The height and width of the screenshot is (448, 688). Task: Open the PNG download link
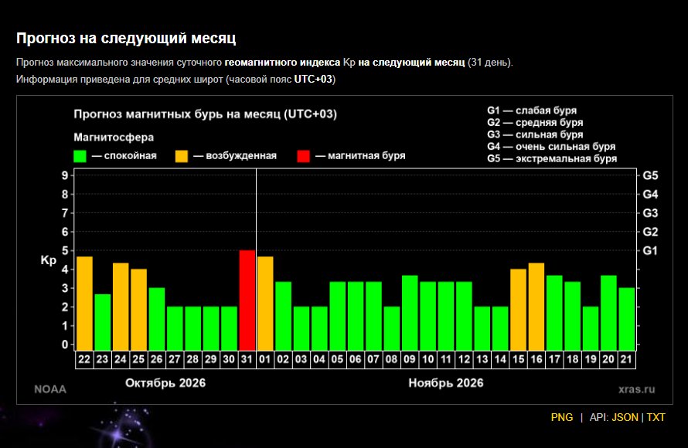pyautogui.click(x=562, y=417)
